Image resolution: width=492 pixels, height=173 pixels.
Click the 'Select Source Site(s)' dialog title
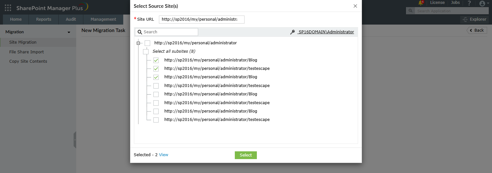click(x=156, y=6)
